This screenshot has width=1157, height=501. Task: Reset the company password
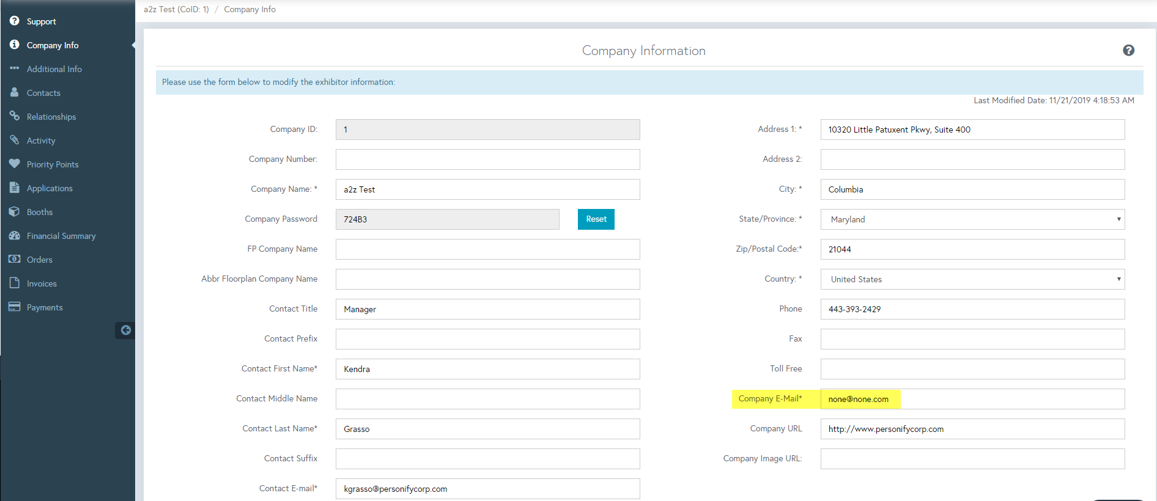tap(596, 219)
